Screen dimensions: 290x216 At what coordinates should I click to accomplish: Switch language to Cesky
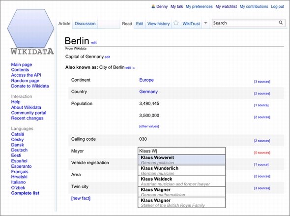[17, 140]
